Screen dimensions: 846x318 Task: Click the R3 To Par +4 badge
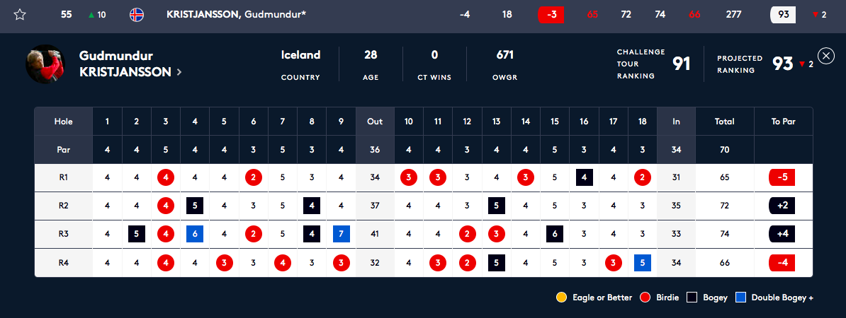pos(783,234)
